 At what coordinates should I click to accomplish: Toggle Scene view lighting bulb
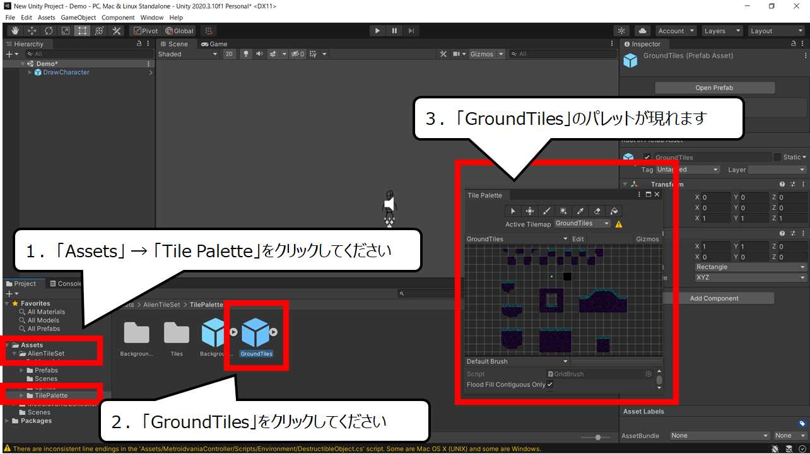tap(246, 54)
